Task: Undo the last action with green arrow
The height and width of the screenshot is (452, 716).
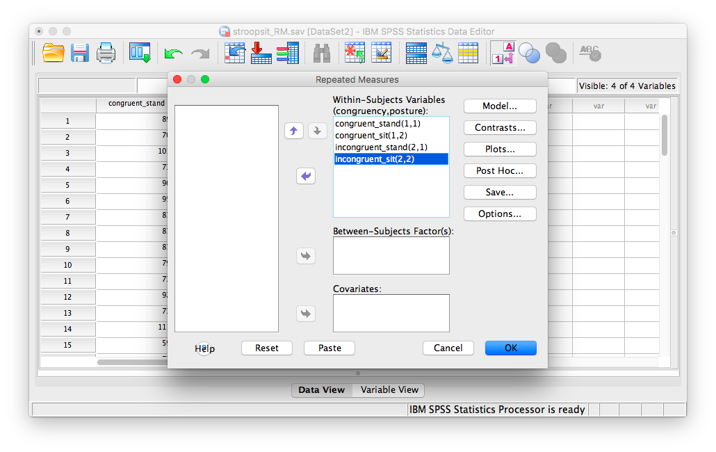Action: (x=173, y=54)
